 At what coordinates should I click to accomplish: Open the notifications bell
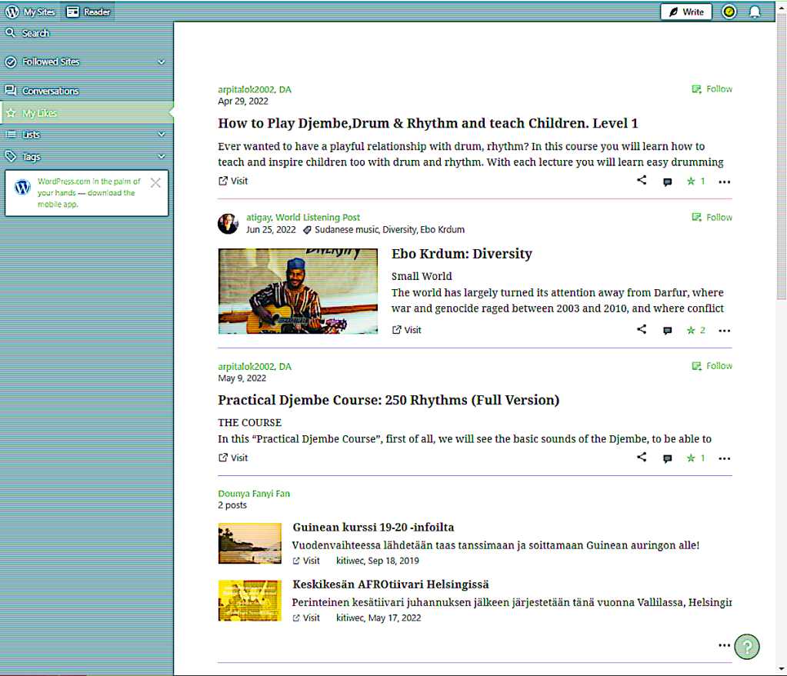(755, 12)
